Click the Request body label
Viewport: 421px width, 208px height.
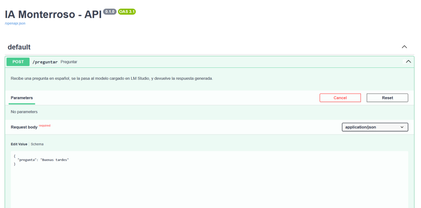[x=24, y=127]
